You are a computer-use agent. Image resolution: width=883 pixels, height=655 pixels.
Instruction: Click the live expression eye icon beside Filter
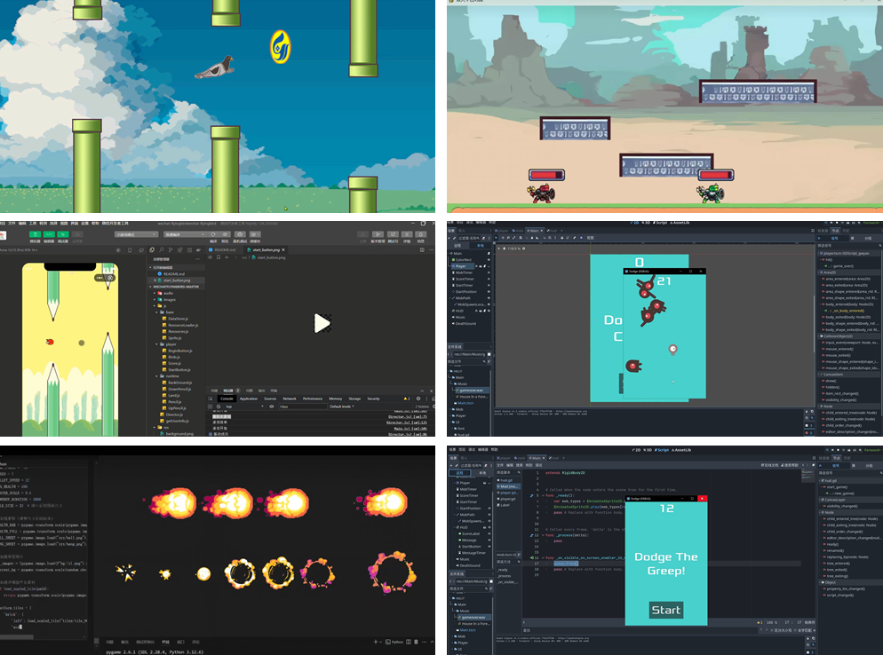point(272,406)
